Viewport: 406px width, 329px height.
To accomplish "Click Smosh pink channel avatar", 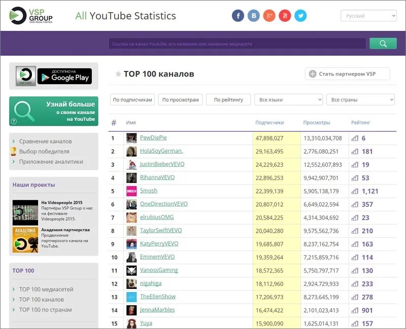I will 131,191.
